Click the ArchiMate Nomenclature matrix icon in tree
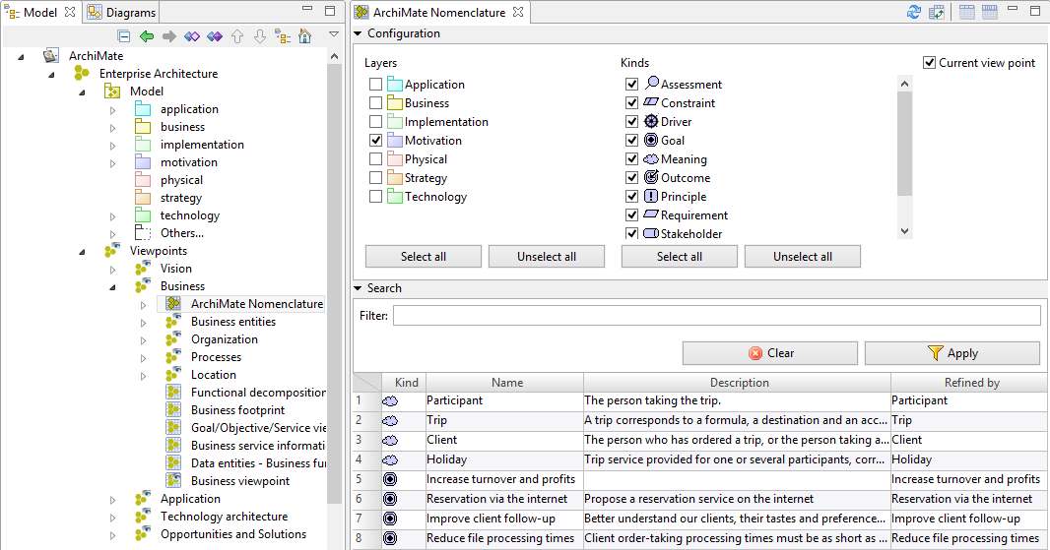 click(x=173, y=304)
